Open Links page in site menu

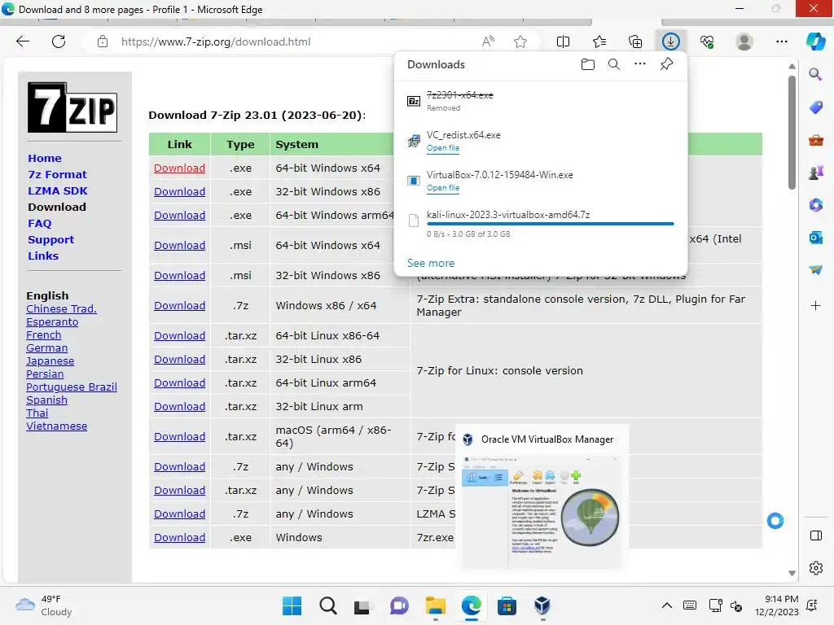click(43, 256)
